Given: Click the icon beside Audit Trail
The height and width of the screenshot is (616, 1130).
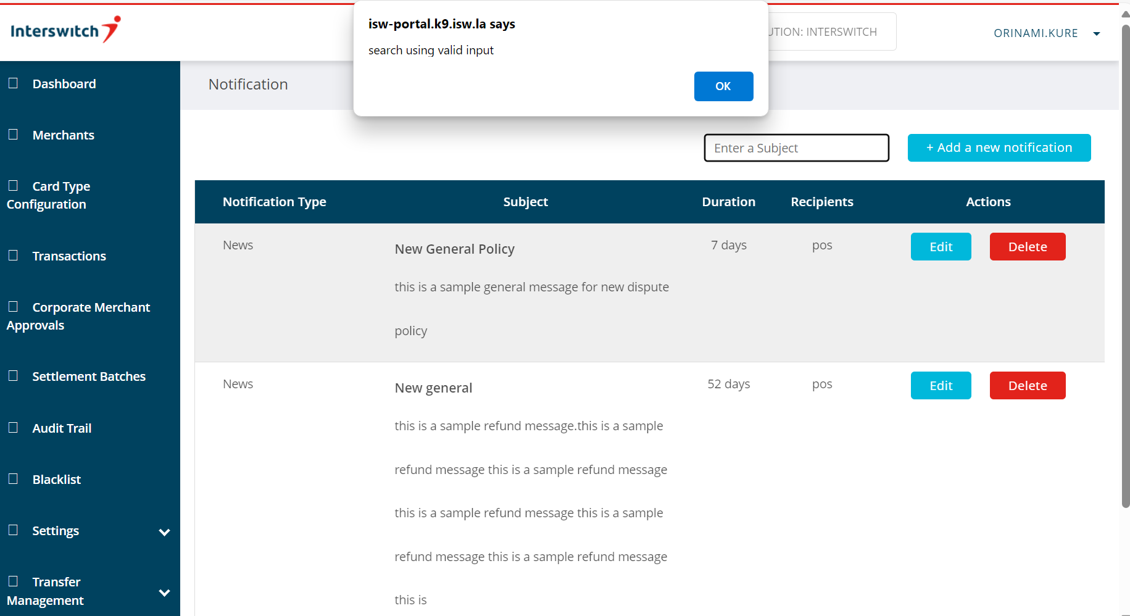Looking at the screenshot, I should tap(13, 428).
